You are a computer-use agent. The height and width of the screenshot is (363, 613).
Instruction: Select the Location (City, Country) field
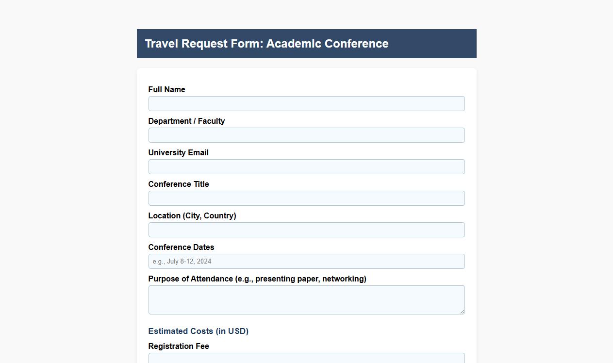[306, 230]
